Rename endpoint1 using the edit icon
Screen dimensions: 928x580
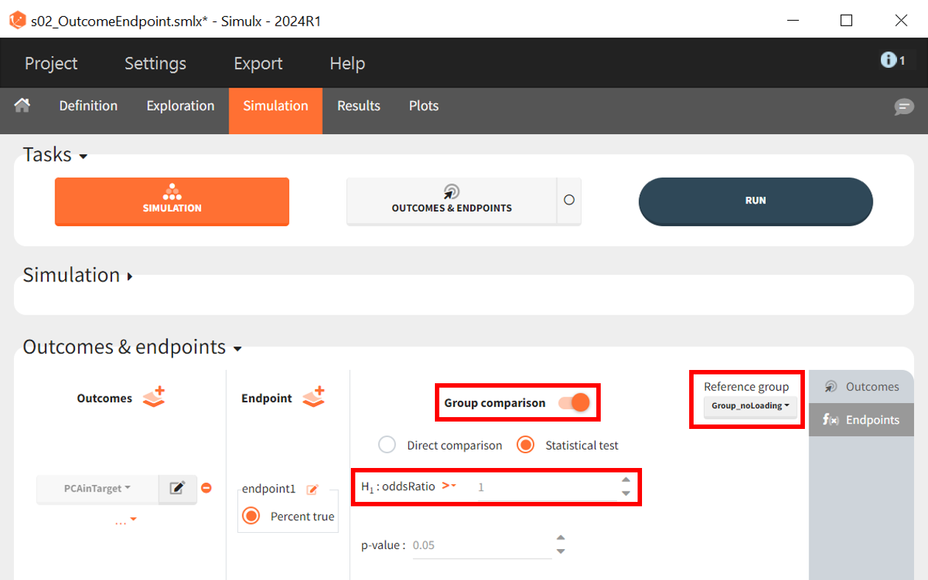point(313,489)
